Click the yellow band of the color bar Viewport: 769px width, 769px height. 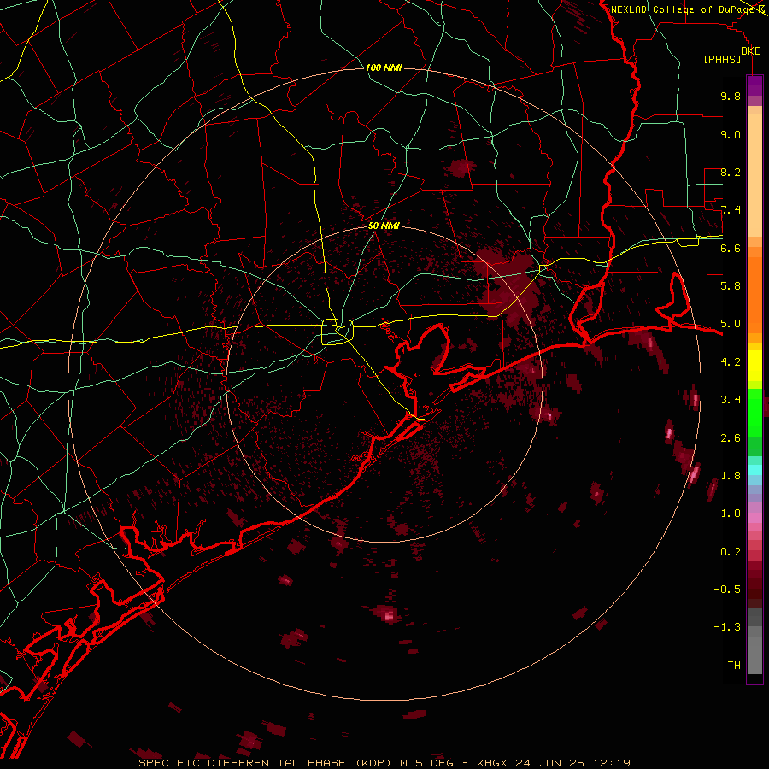tap(754, 366)
